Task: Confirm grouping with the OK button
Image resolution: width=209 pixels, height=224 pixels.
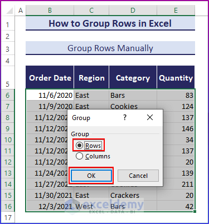Action: (91, 176)
